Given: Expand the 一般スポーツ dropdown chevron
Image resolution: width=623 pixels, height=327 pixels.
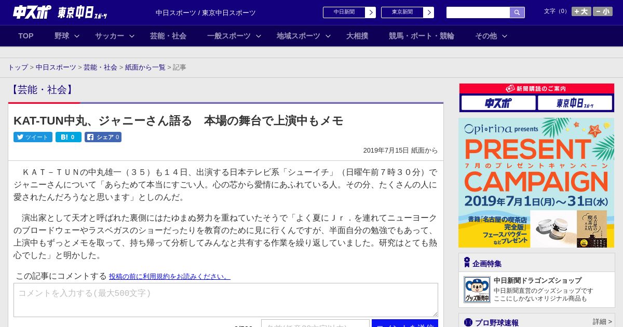Looking at the screenshot, I should pos(259,36).
